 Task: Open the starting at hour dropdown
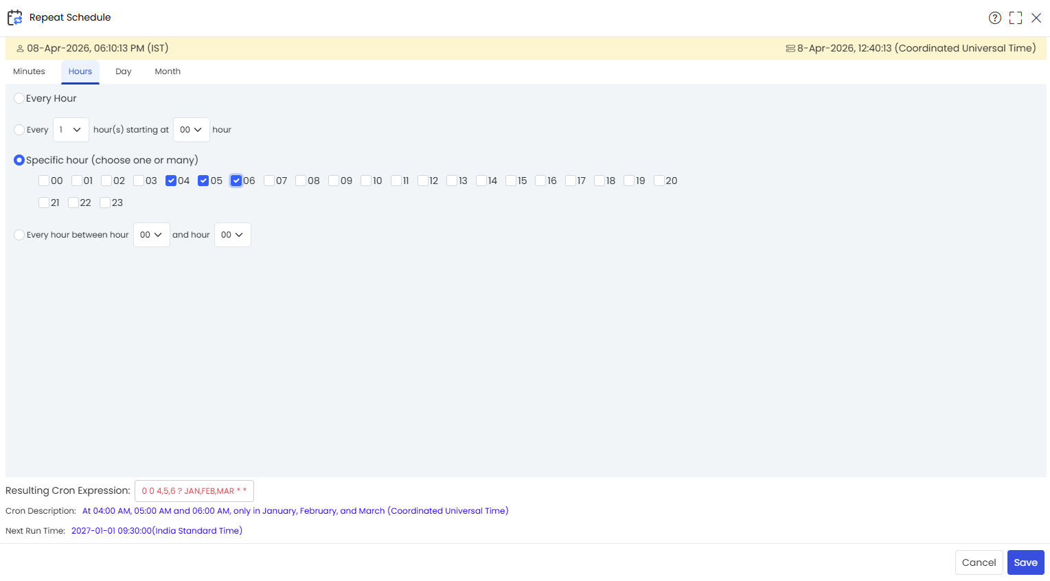(x=191, y=130)
